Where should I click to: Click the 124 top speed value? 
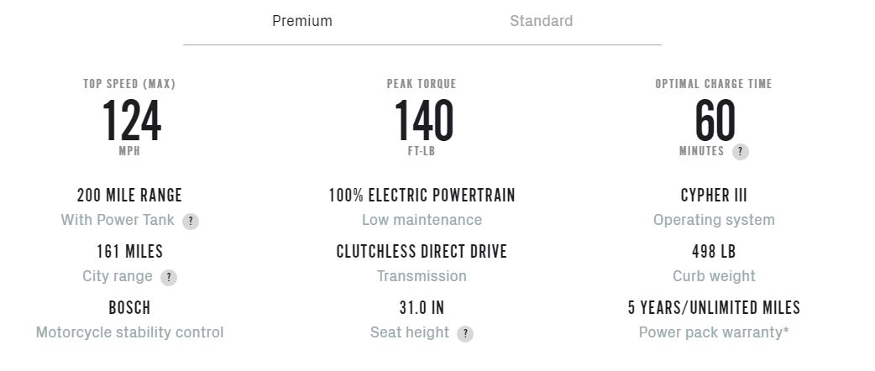tap(131, 121)
